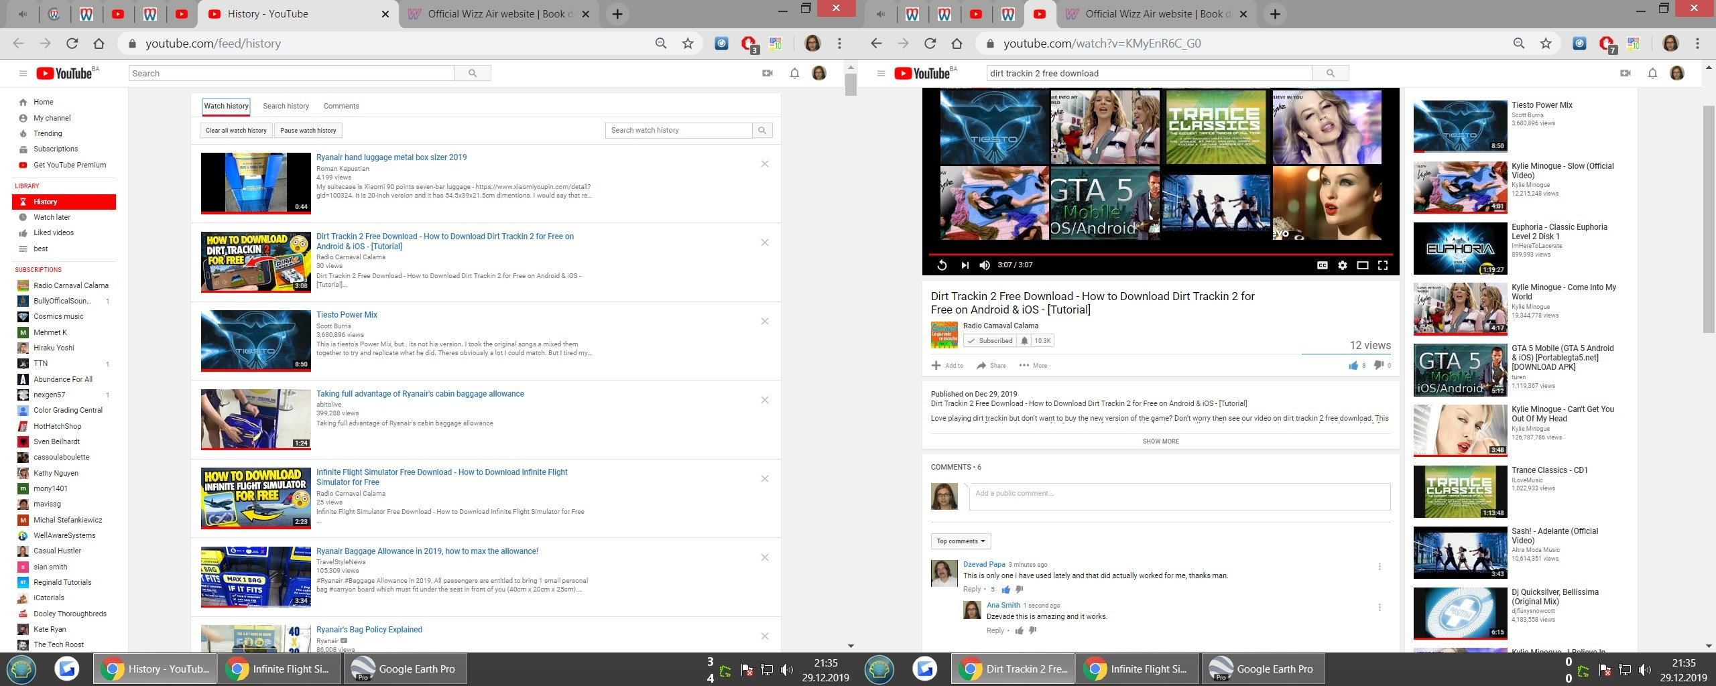Switch to Comments tab in history
This screenshot has width=1716, height=686.
341,106
